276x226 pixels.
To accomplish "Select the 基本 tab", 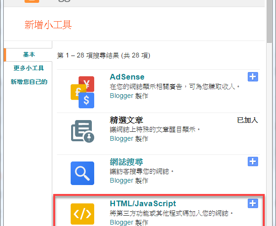I will coord(29,55).
